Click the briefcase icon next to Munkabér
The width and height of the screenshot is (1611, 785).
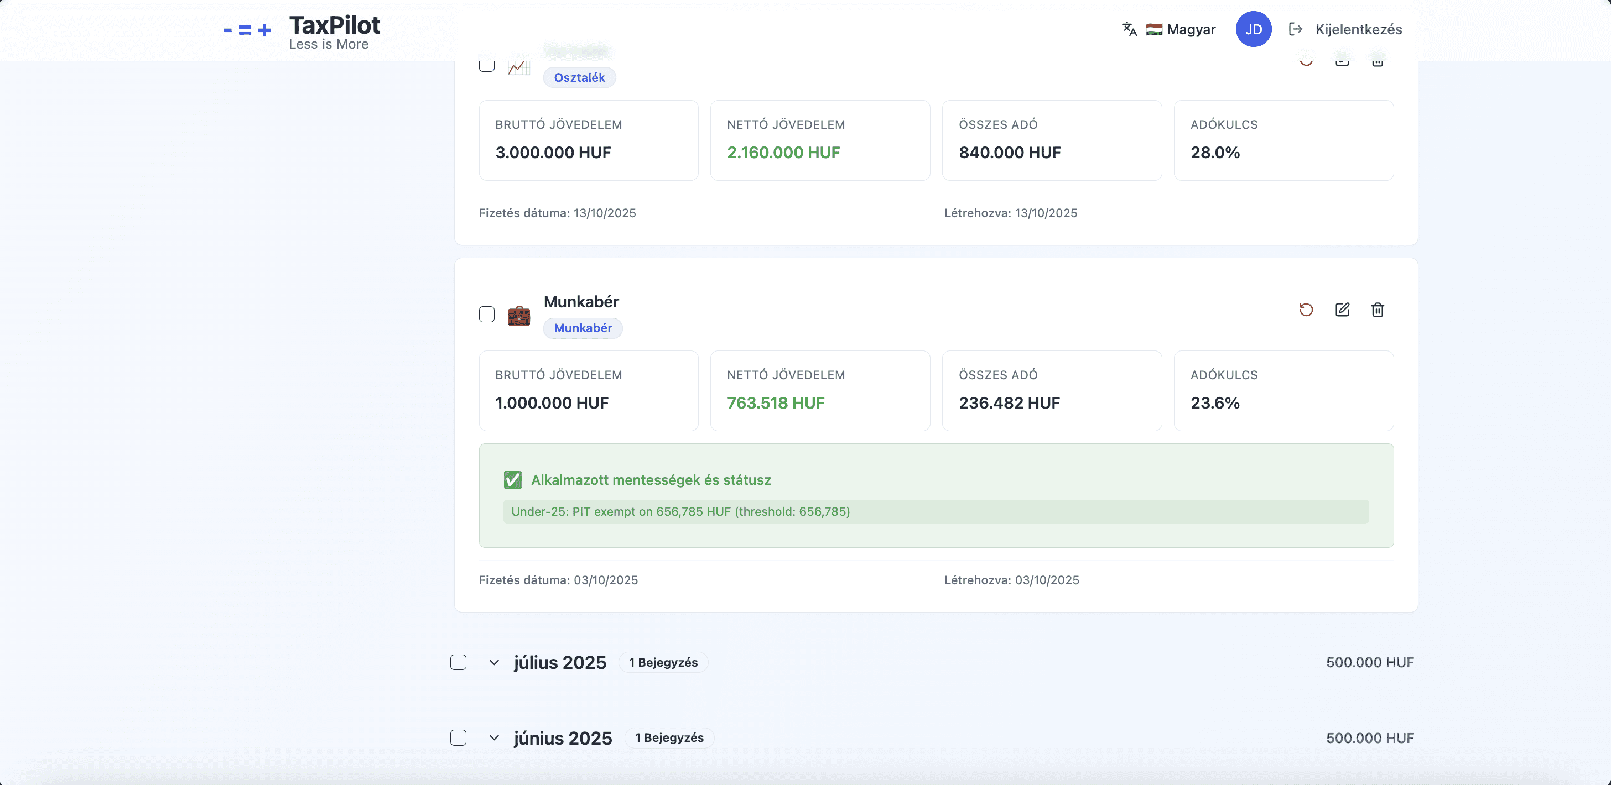point(518,315)
